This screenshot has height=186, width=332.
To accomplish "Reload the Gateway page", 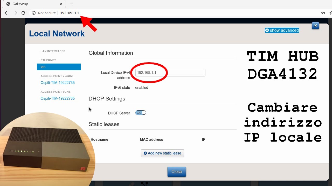I will pos(23,13).
